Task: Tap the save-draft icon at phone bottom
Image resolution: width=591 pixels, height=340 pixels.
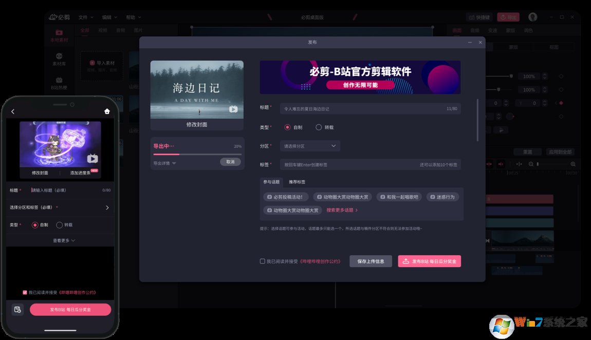Action: (17, 310)
